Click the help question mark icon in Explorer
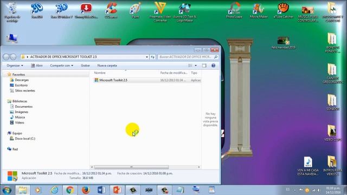Screen dimensions: 347x195 pos(213,66)
